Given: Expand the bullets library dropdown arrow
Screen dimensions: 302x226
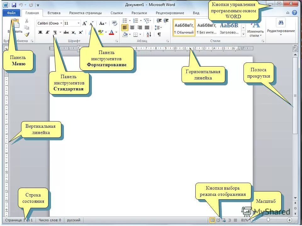Looking at the screenshot, I should pyautogui.click(x=130, y=21).
